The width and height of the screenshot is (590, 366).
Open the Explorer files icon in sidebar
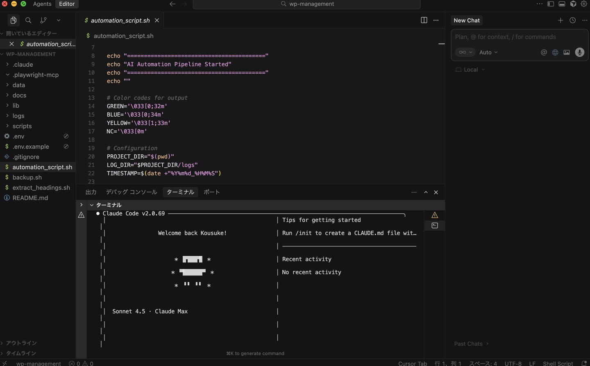14,20
